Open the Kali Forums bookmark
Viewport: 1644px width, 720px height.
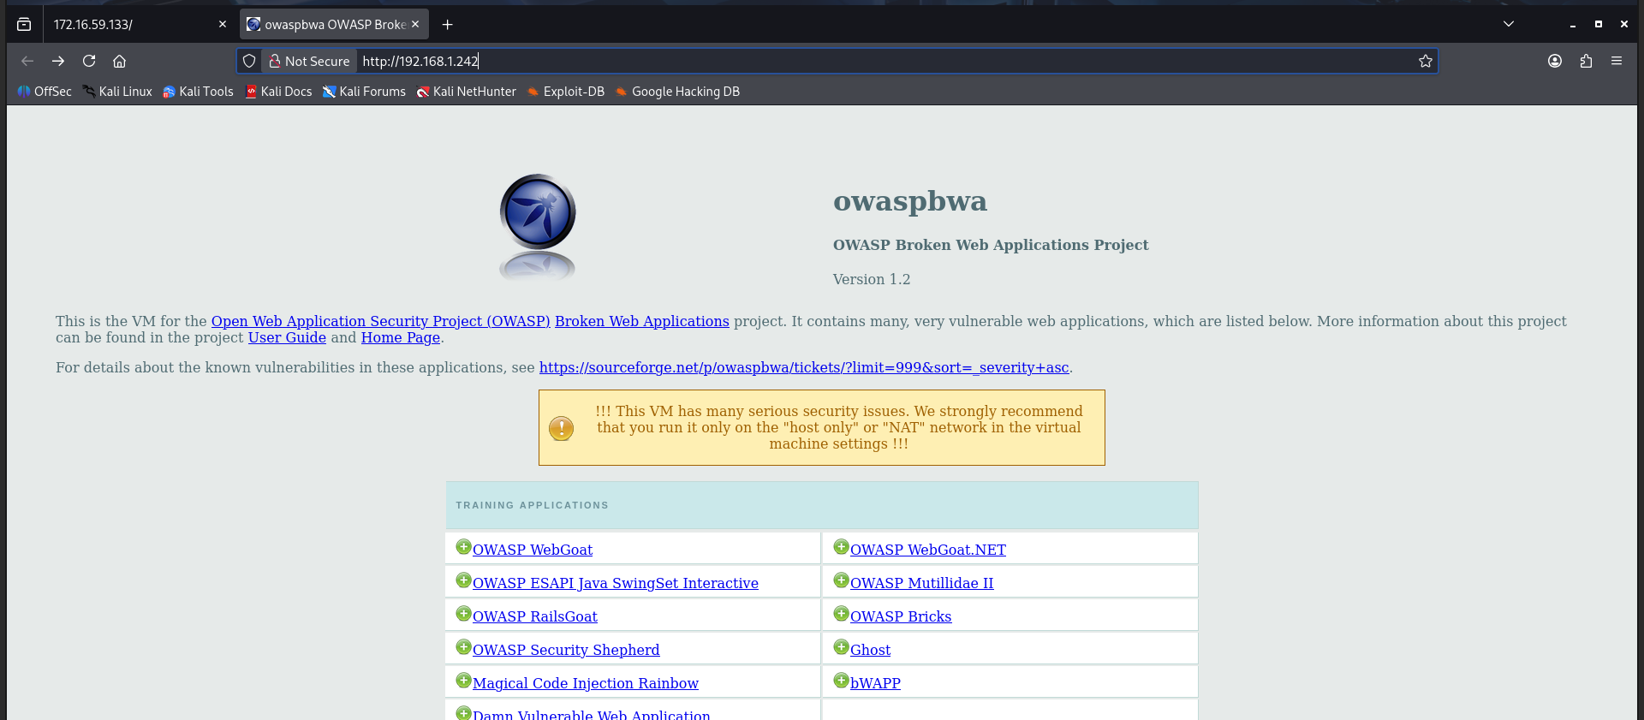pyautogui.click(x=364, y=92)
